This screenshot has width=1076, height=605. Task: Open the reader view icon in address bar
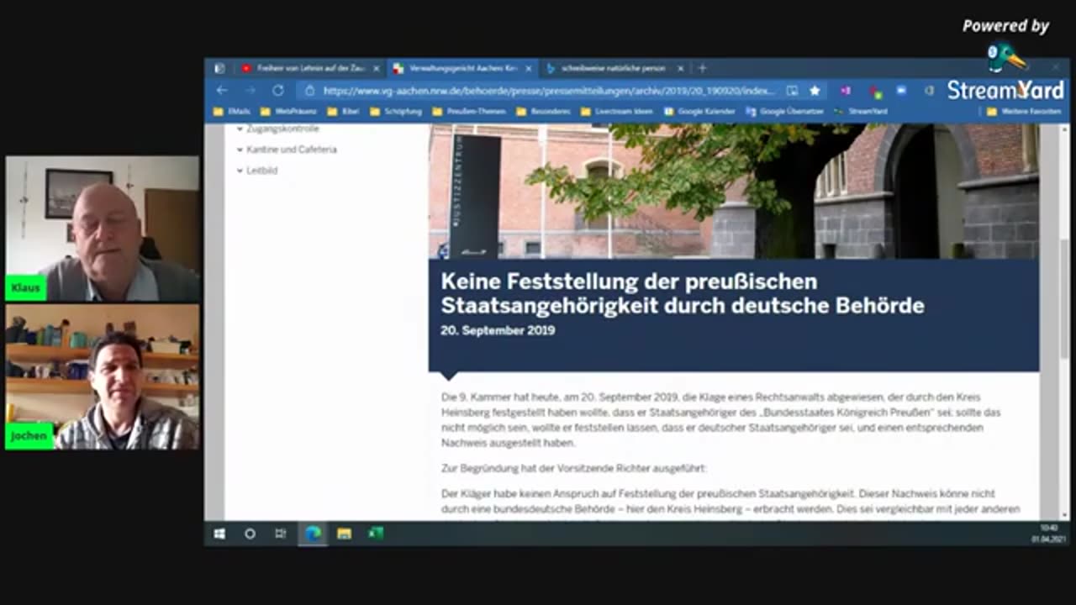pos(792,91)
